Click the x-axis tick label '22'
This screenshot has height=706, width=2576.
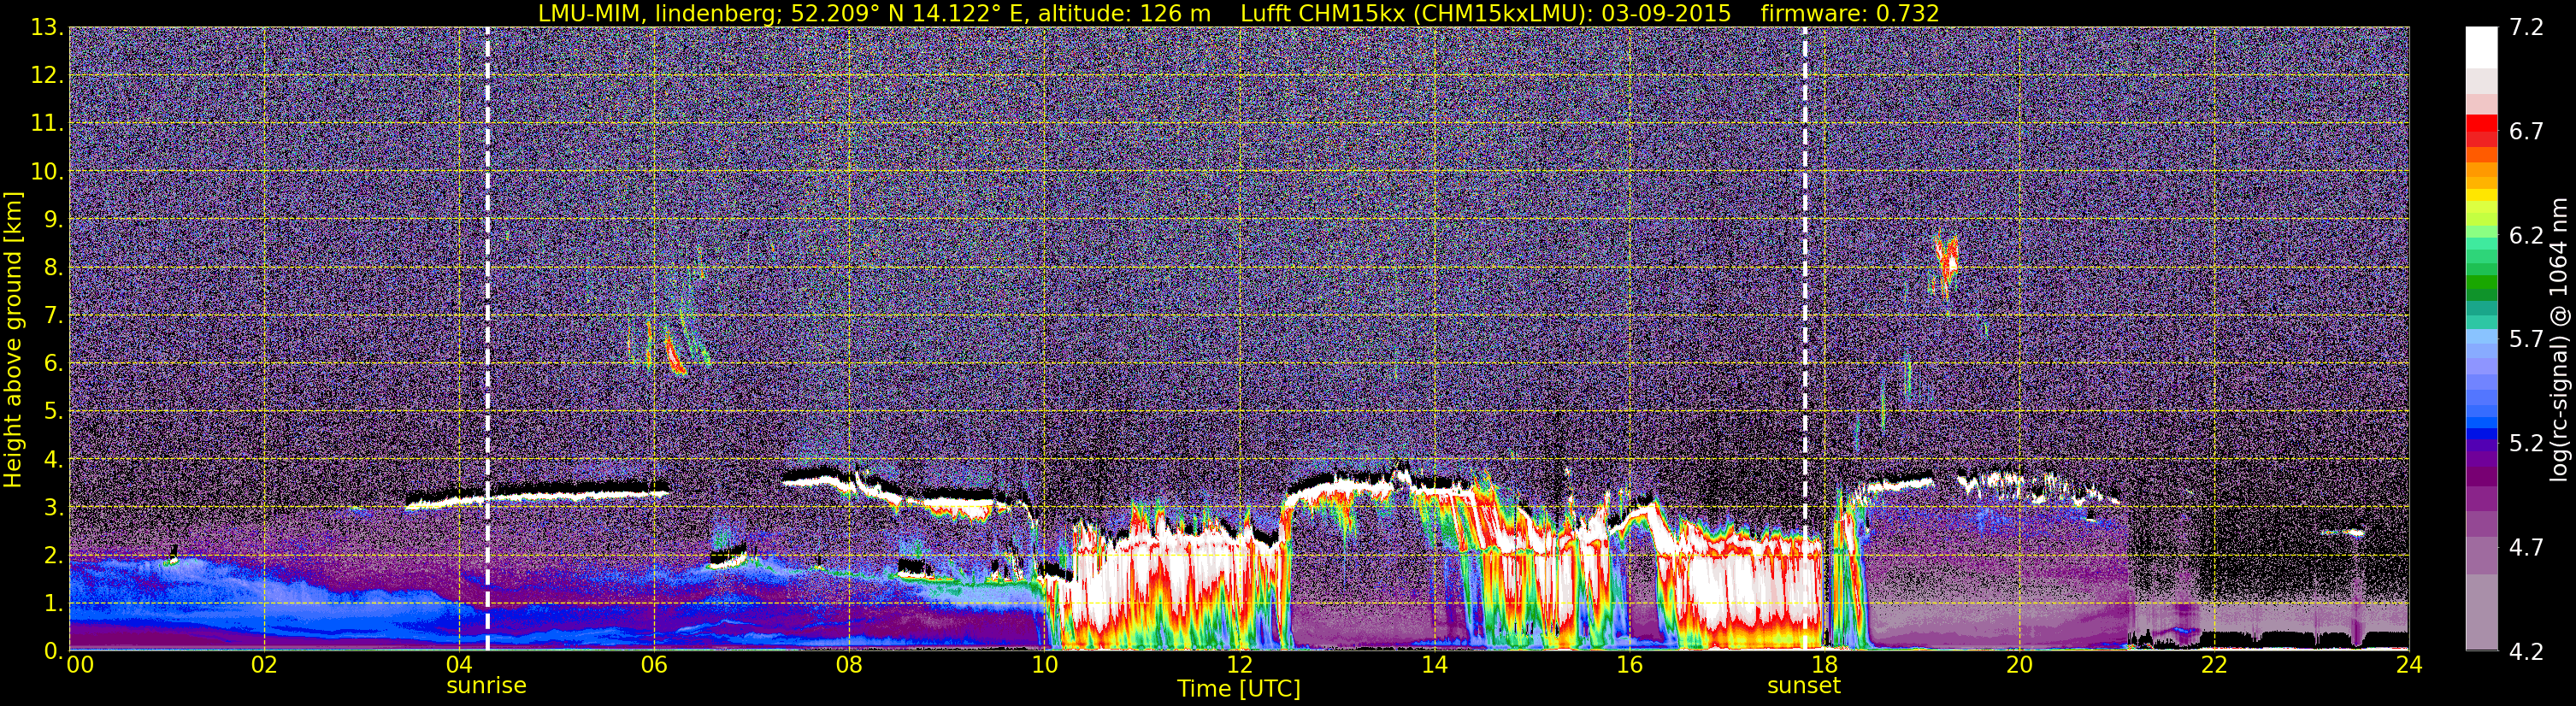[2214, 666]
